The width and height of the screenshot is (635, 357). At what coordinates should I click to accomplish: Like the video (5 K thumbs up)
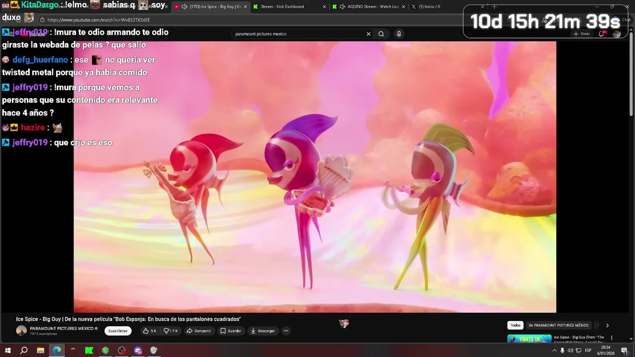pos(150,331)
